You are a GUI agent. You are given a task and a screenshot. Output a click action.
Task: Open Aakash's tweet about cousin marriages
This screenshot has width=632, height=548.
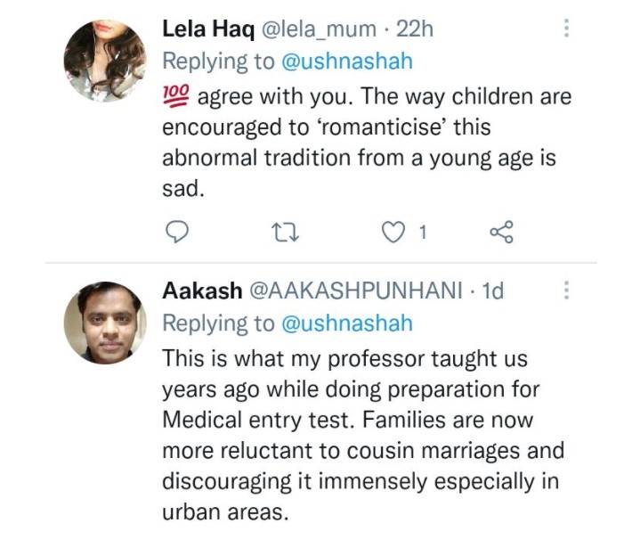coord(363,435)
